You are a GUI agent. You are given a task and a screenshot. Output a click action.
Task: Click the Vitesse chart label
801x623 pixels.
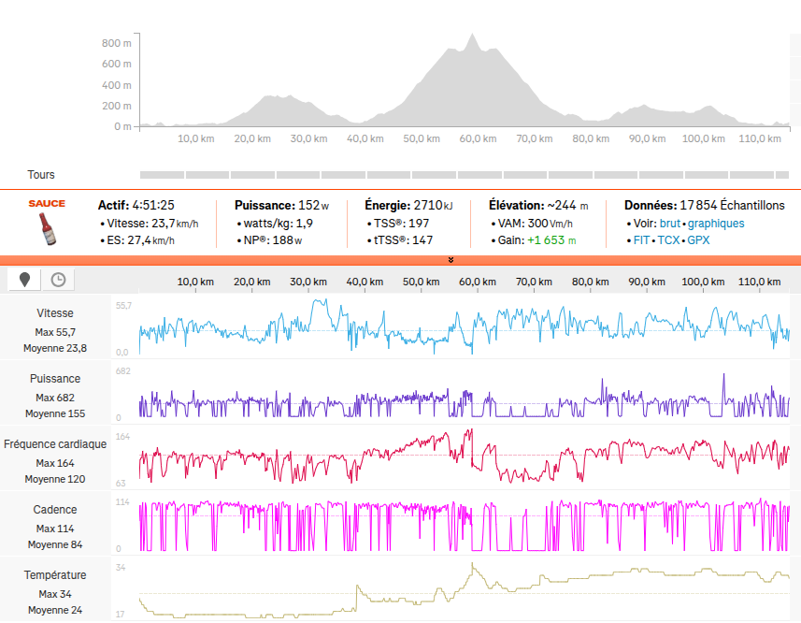[x=55, y=313]
